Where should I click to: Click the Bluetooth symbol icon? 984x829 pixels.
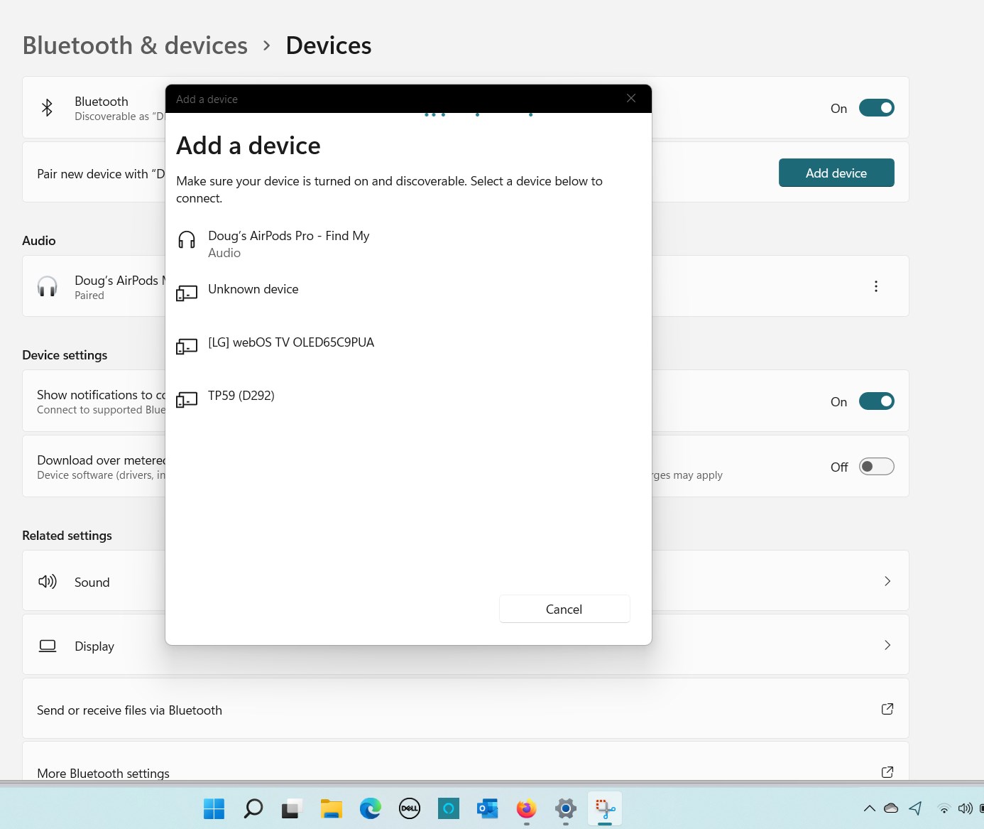47,108
